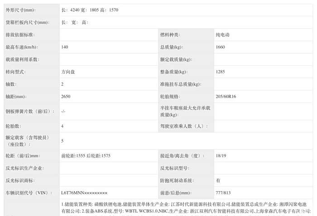Select the 最高车速 value 140
Viewport: 317px width, 216px height.
(x=65, y=47)
